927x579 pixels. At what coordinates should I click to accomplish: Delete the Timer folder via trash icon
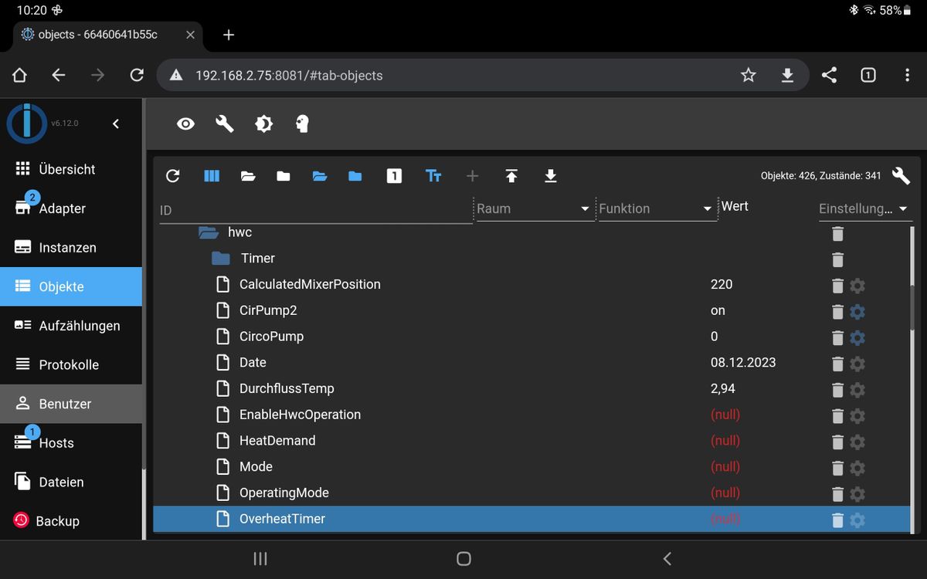click(x=837, y=259)
